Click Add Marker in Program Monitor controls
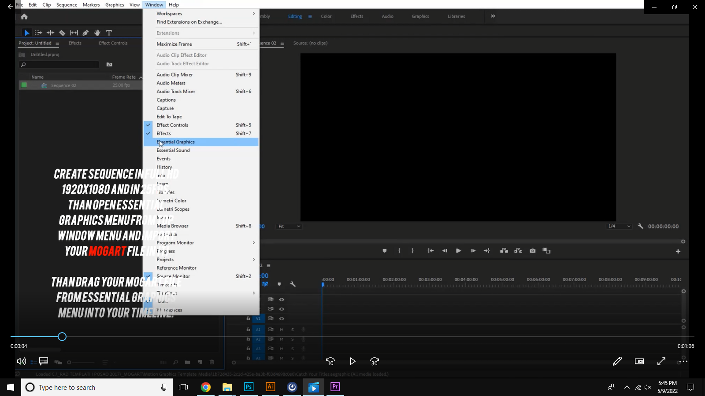This screenshot has height=396, width=705. point(384,251)
